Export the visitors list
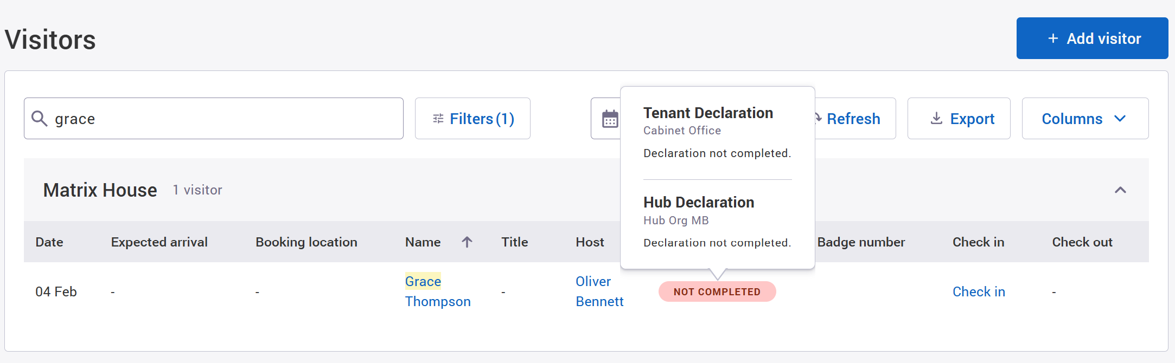The image size is (1175, 363). pos(959,119)
